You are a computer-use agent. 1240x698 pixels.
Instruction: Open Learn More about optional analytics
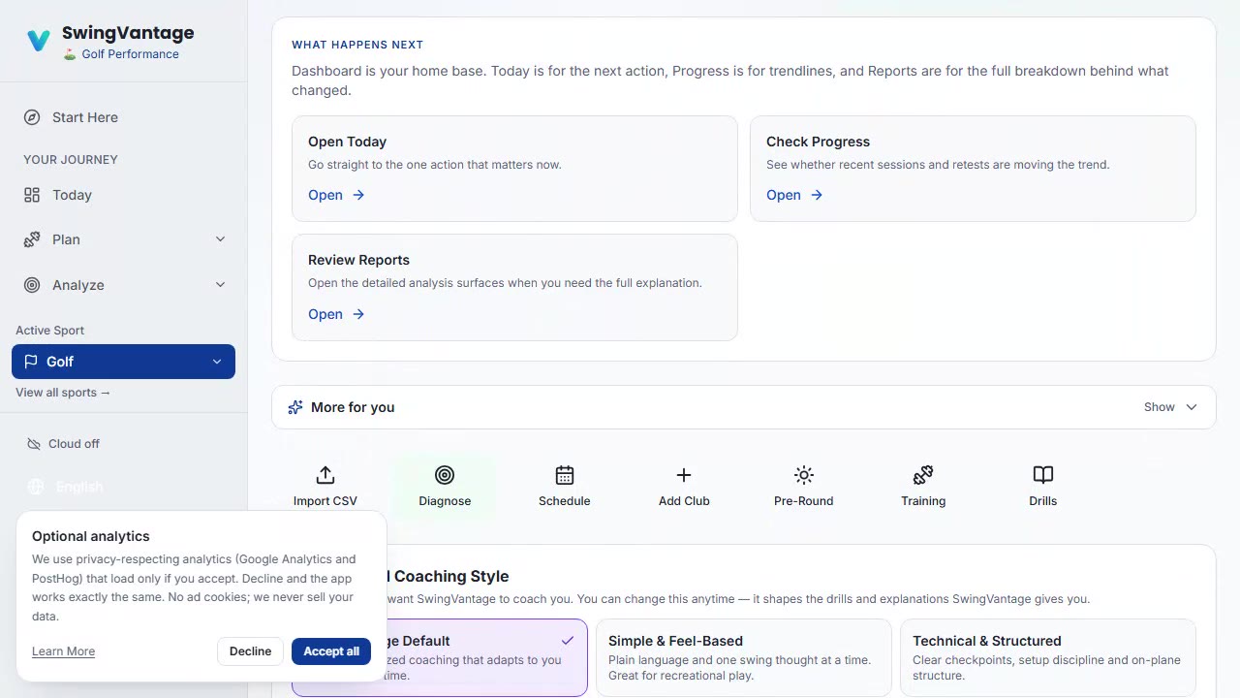pos(63,651)
